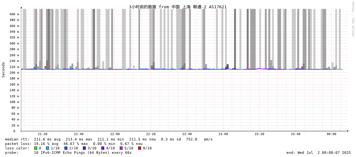The height and width of the screenshot is (157, 356).
Task: Click the light blue 1/10 loss swatch
Action: click(47, 148)
